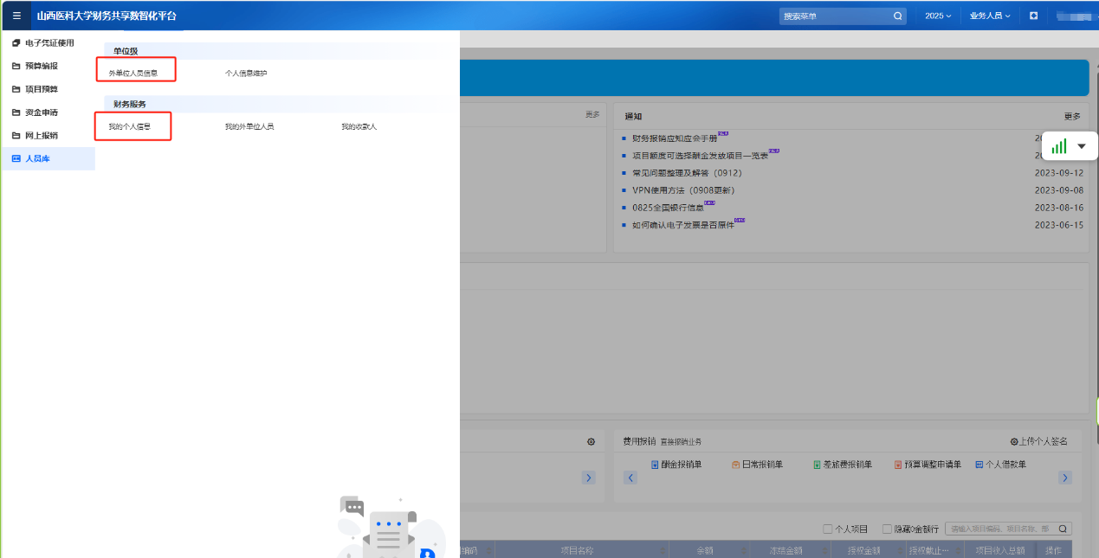The height and width of the screenshot is (558, 1099).
Task: Click the search magnifier icon in top bar
Action: pos(897,16)
